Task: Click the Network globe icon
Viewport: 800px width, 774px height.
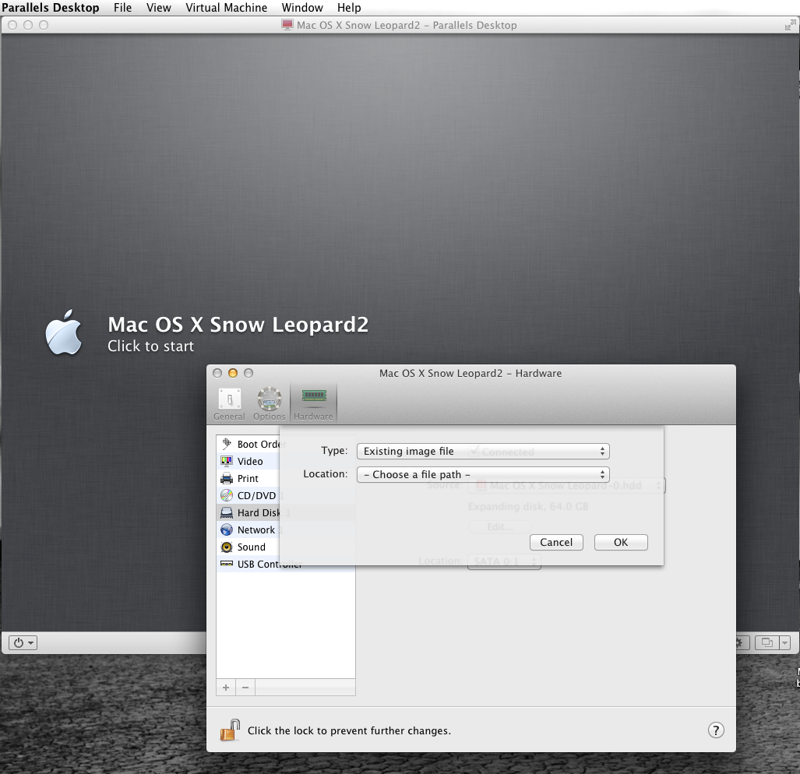Action: [227, 529]
